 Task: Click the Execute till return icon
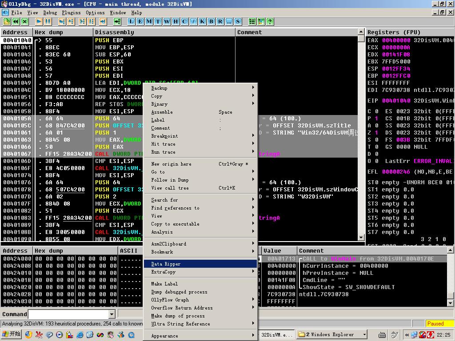coord(103,21)
